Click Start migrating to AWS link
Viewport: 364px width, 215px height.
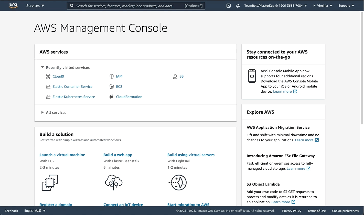[x=188, y=205]
